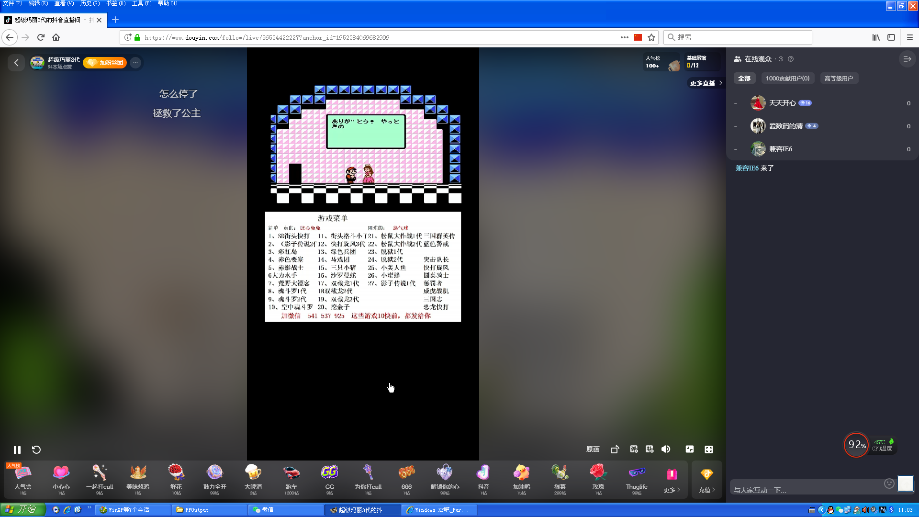Image resolution: width=919 pixels, height=517 pixels.
Task: Rotate the video with screen rotation icon
Action: [615, 449]
